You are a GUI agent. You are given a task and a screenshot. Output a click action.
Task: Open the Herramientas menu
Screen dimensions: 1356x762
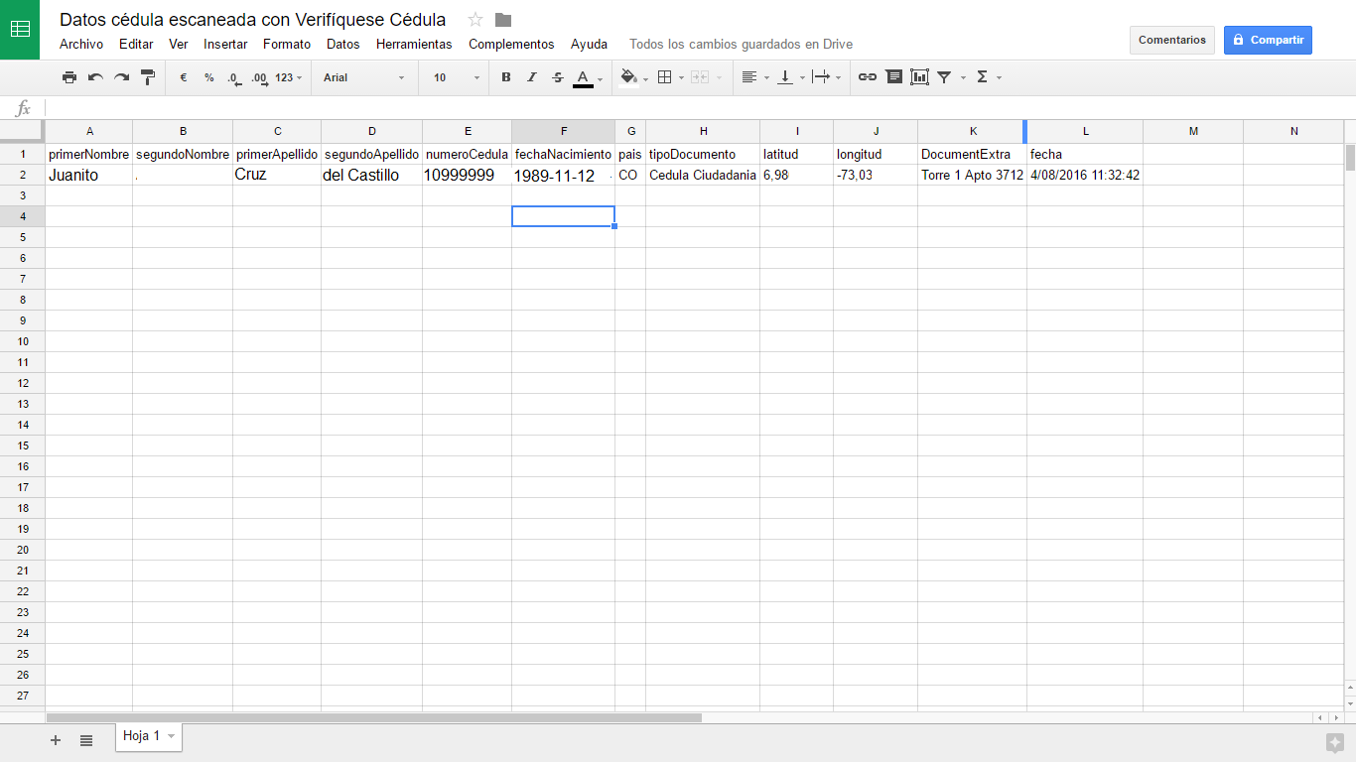(414, 44)
